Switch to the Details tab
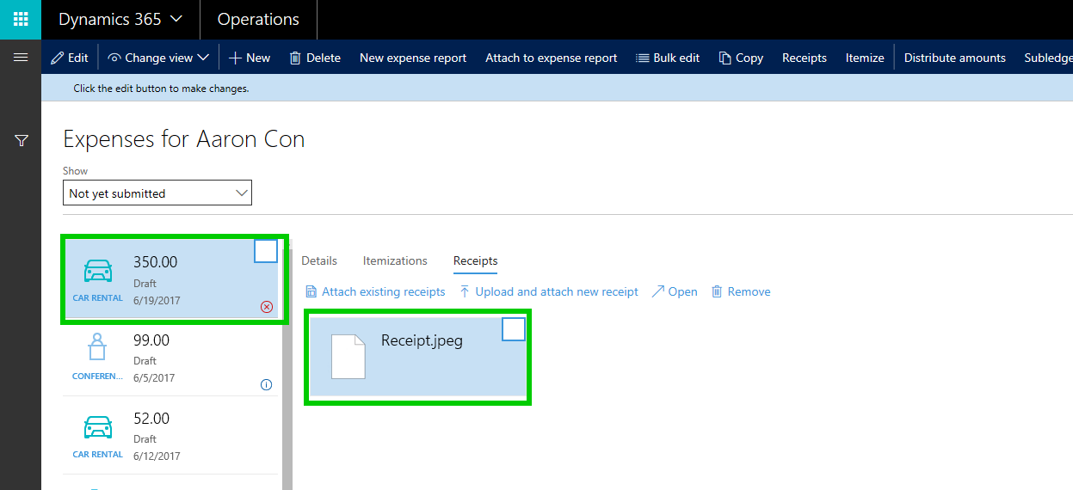1073x490 pixels. [x=319, y=260]
